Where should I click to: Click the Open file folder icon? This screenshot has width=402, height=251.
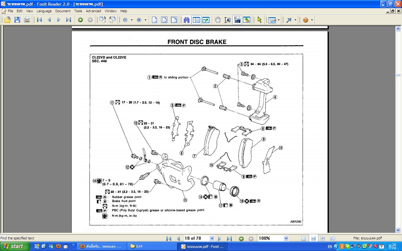[x=7, y=20]
